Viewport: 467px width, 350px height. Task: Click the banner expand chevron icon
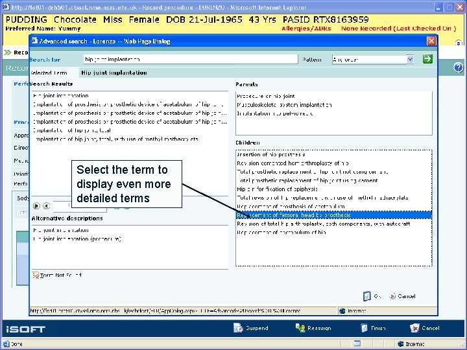pos(459,43)
